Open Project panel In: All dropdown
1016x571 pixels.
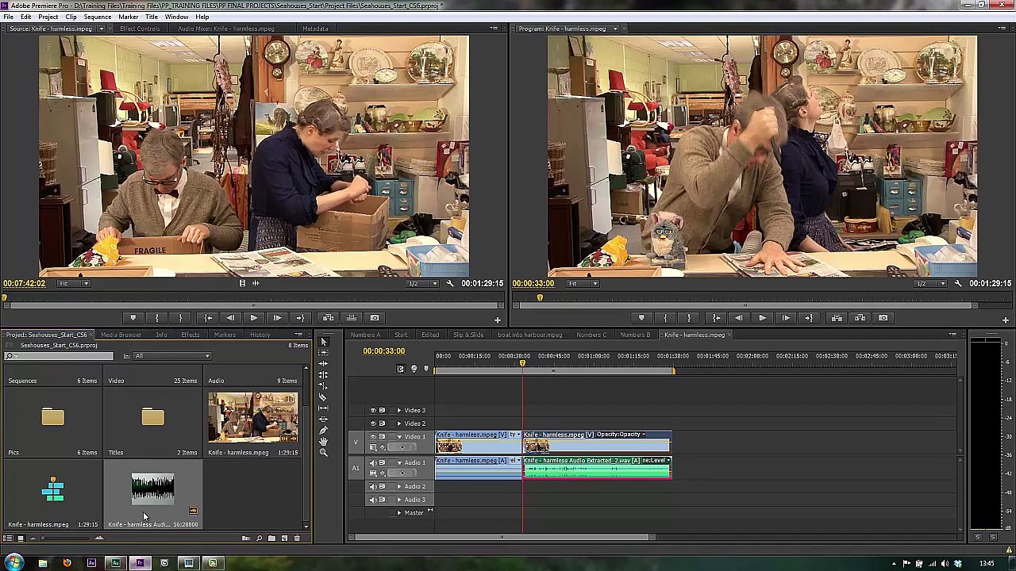click(x=172, y=356)
